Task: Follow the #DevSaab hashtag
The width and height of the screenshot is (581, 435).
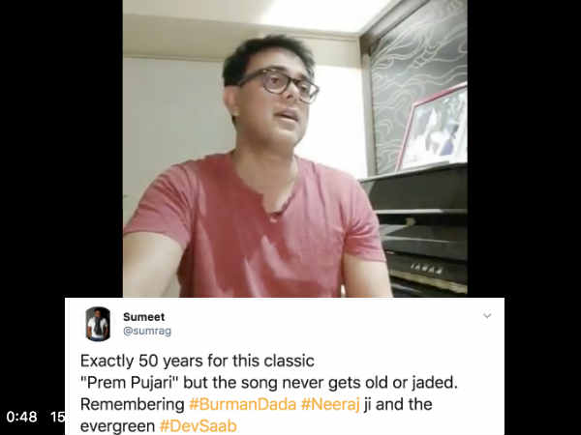Action: 199,426
